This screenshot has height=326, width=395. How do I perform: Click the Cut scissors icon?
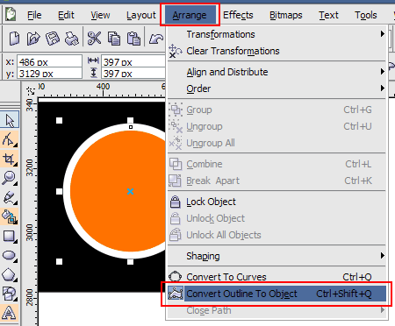pos(94,39)
